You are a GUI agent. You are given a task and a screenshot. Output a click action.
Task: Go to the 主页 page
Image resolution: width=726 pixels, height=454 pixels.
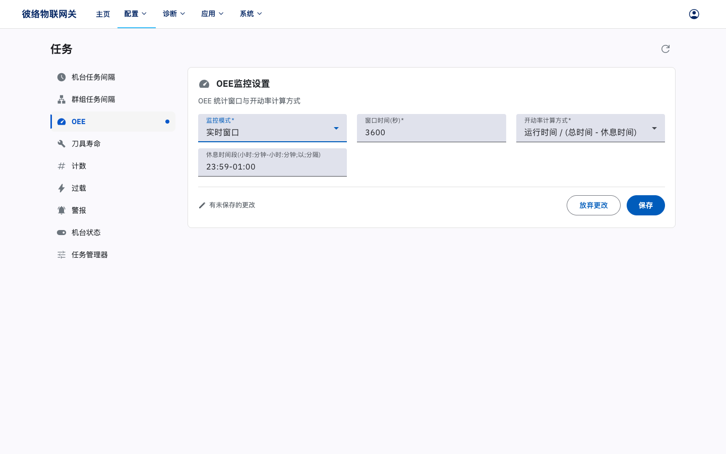(x=103, y=14)
